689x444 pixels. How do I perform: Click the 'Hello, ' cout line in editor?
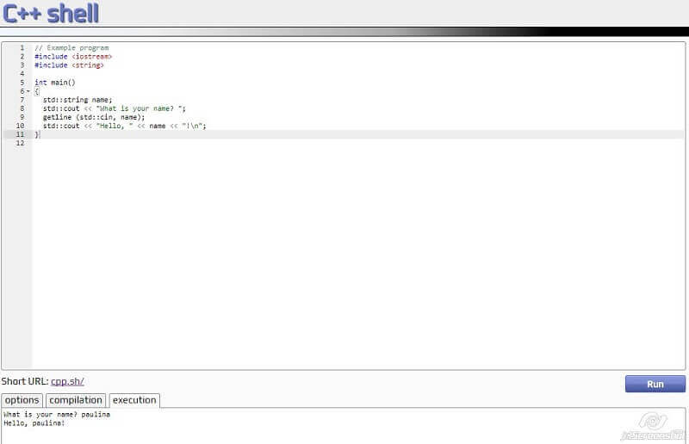click(x=124, y=126)
